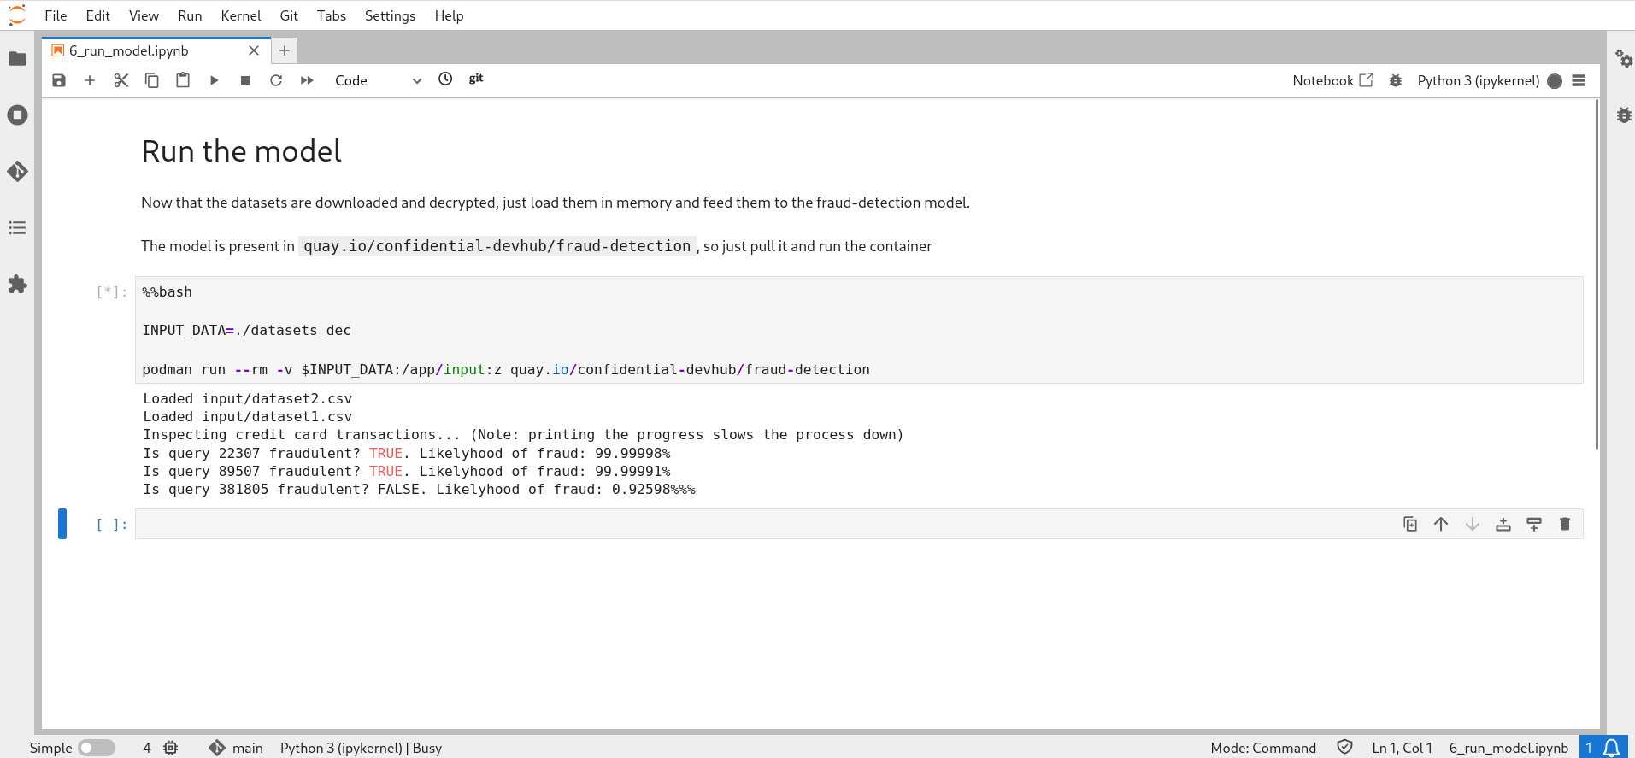This screenshot has height=758, width=1635.
Task: Enable the debugger bug icon in toolbar
Action: point(1395,80)
